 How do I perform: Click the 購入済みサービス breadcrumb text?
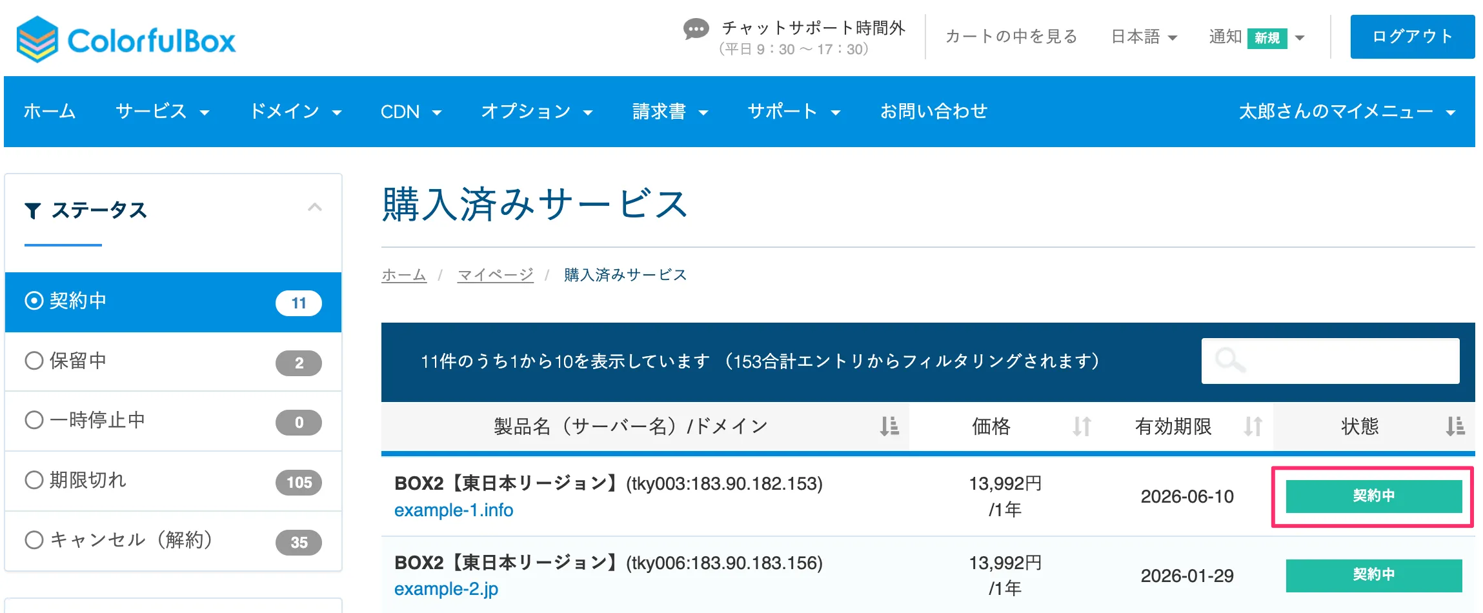(625, 275)
